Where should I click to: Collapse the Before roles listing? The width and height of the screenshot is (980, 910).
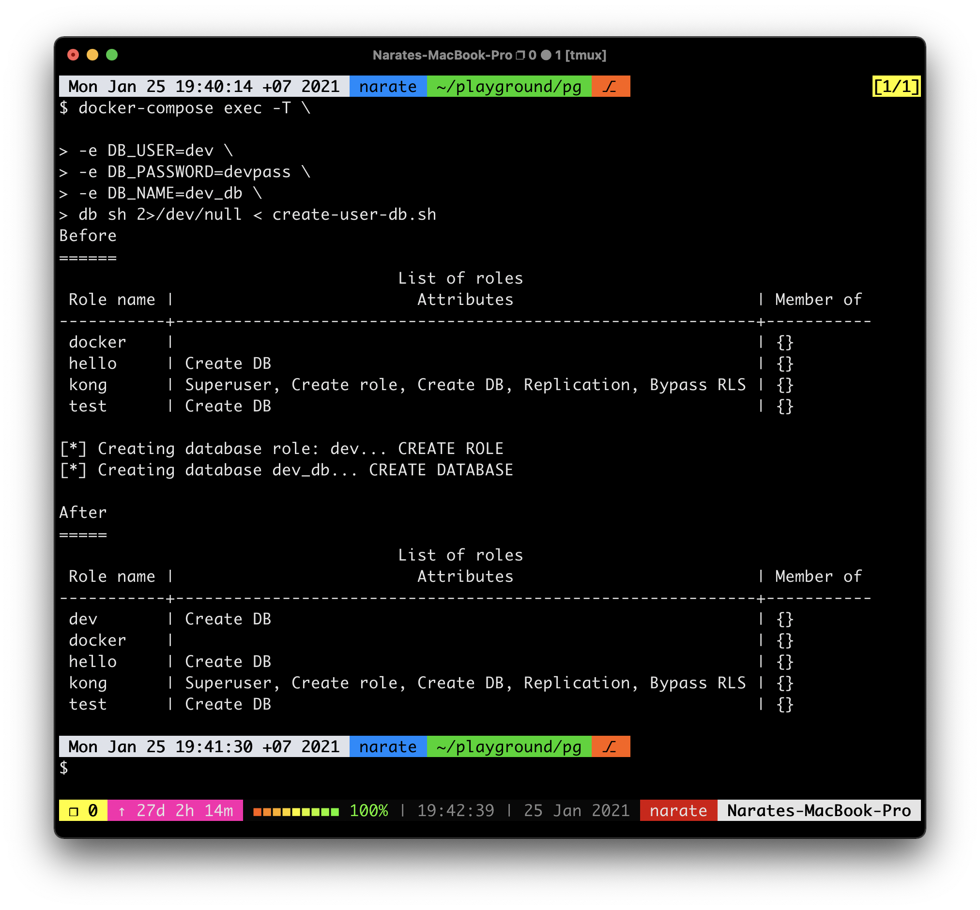coord(88,236)
